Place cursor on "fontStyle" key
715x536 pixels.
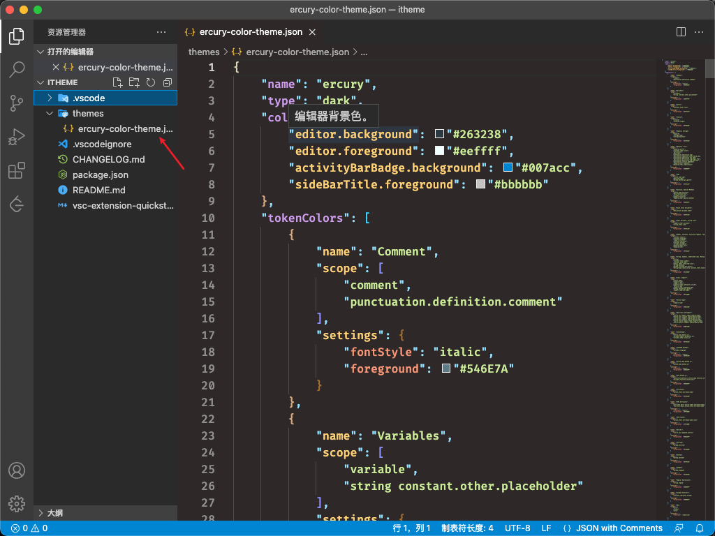(381, 352)
